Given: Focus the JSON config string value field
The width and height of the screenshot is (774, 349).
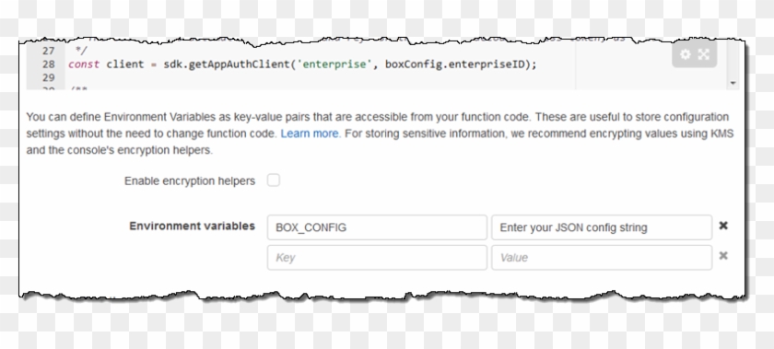Looking at the screenshot, I should click(602, 227).
